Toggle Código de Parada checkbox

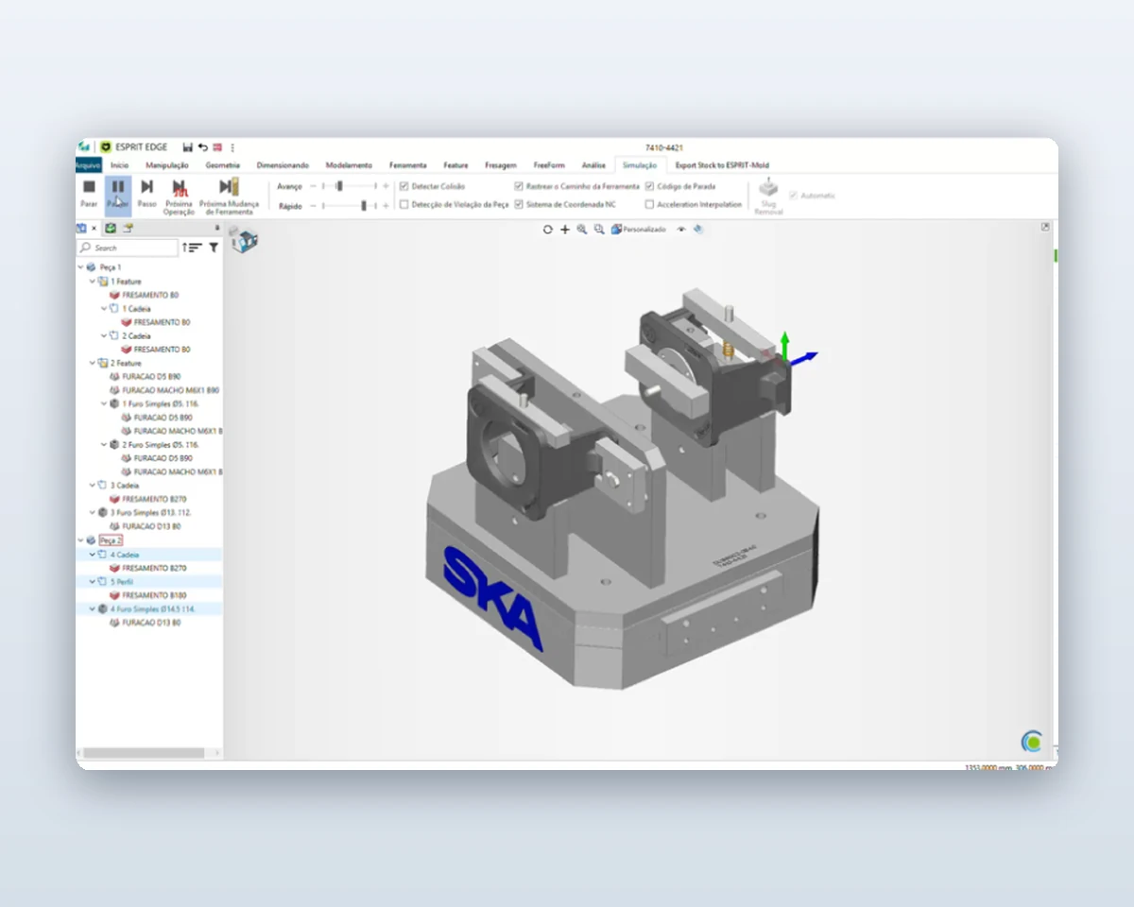click(x=649, y=186)
